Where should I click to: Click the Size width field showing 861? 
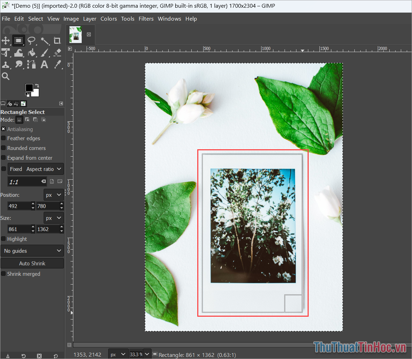[x=20, y=229]
